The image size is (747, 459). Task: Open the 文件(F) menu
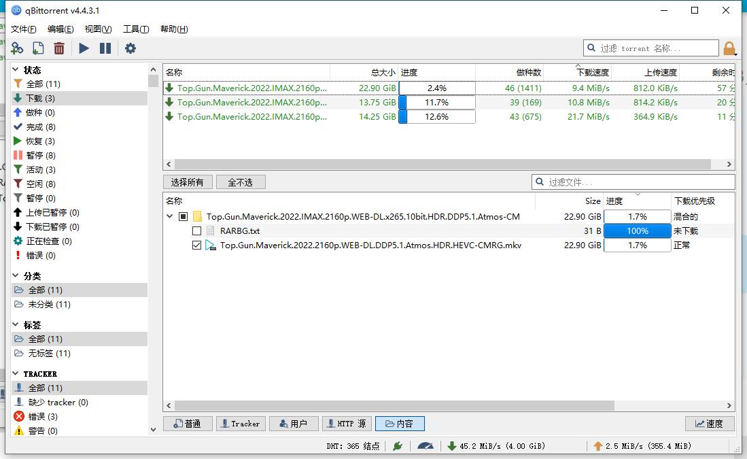point(23,29)
